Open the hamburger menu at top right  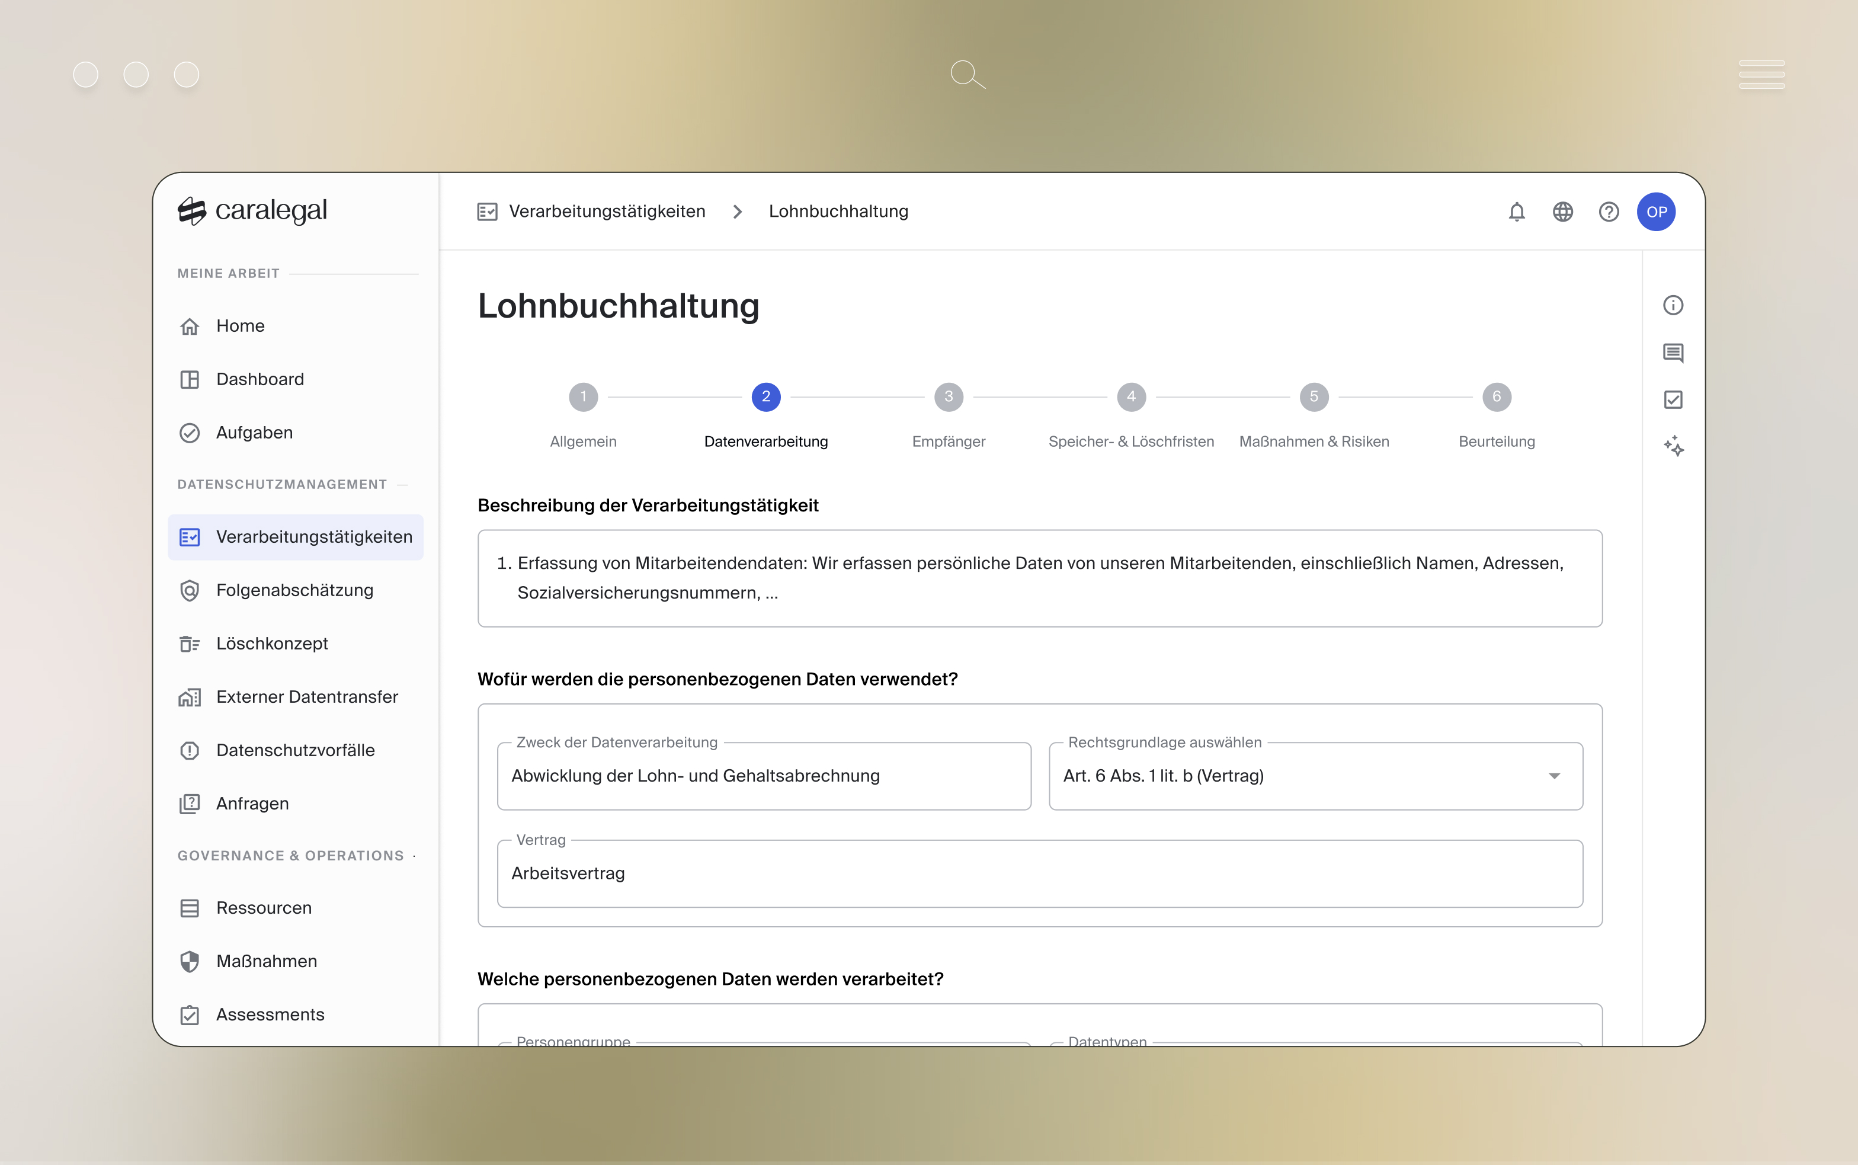[1761, 73]
